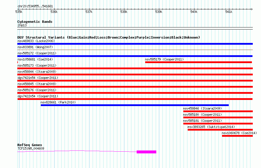
Task: Click nsv458844 (Itsara2009) label
Action: tap(37, 72)
